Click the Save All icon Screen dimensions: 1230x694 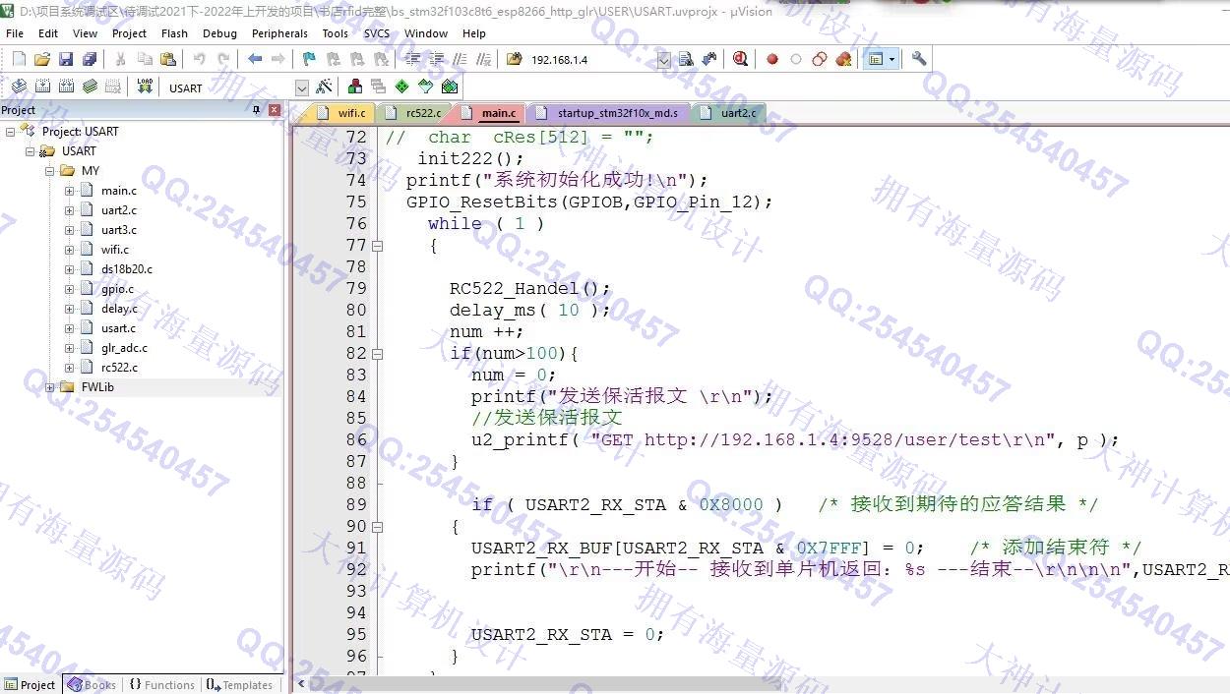click(x=90, y=59)
